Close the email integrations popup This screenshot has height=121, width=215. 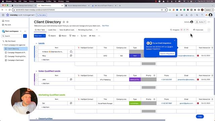click(175, 40)
